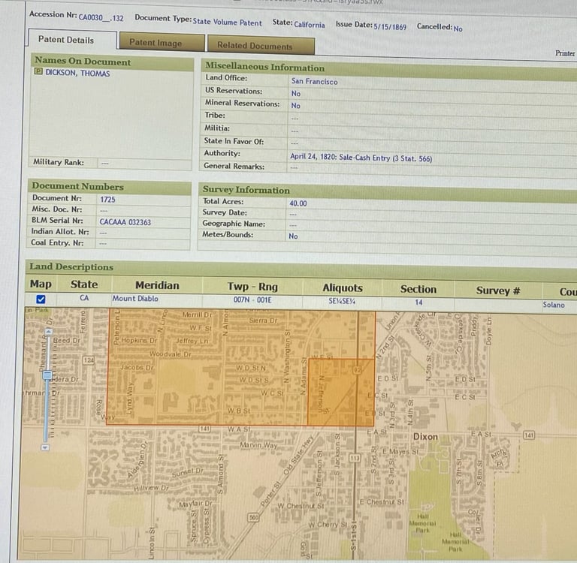Click the map zoom slider handle
This screenshot has height=563, width=577.
pyautogui.click(x=47, y=375)
